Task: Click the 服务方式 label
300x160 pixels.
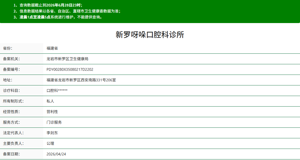Action: pyautogui.click(x=11, y=122)
